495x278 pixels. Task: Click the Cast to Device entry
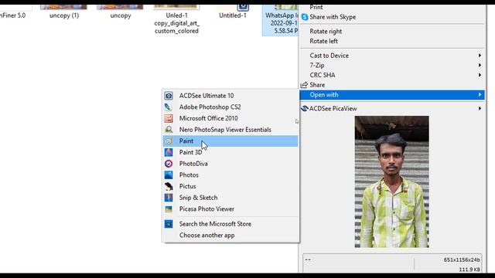(392, 56)
